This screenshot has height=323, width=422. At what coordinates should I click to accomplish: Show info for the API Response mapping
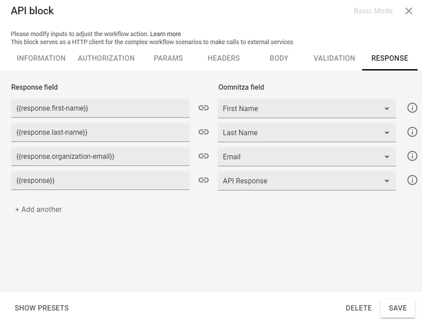[412, 180]
